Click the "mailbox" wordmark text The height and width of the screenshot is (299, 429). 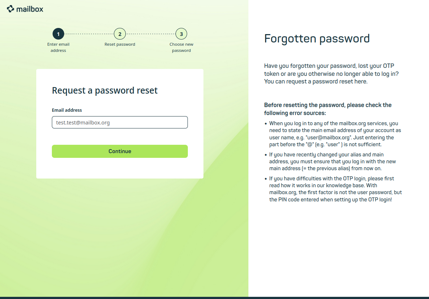30,9
